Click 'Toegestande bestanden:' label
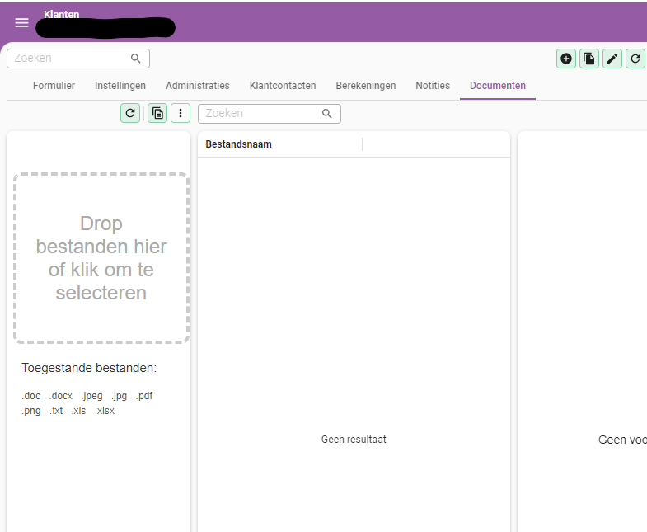 [89, 368]
